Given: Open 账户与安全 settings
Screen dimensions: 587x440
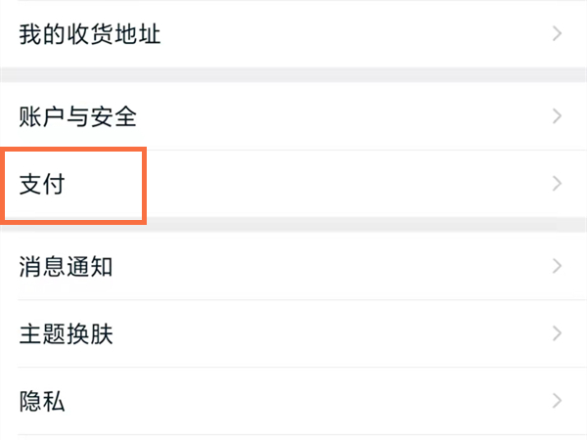Looking at the screenshot, I should 78,117.
